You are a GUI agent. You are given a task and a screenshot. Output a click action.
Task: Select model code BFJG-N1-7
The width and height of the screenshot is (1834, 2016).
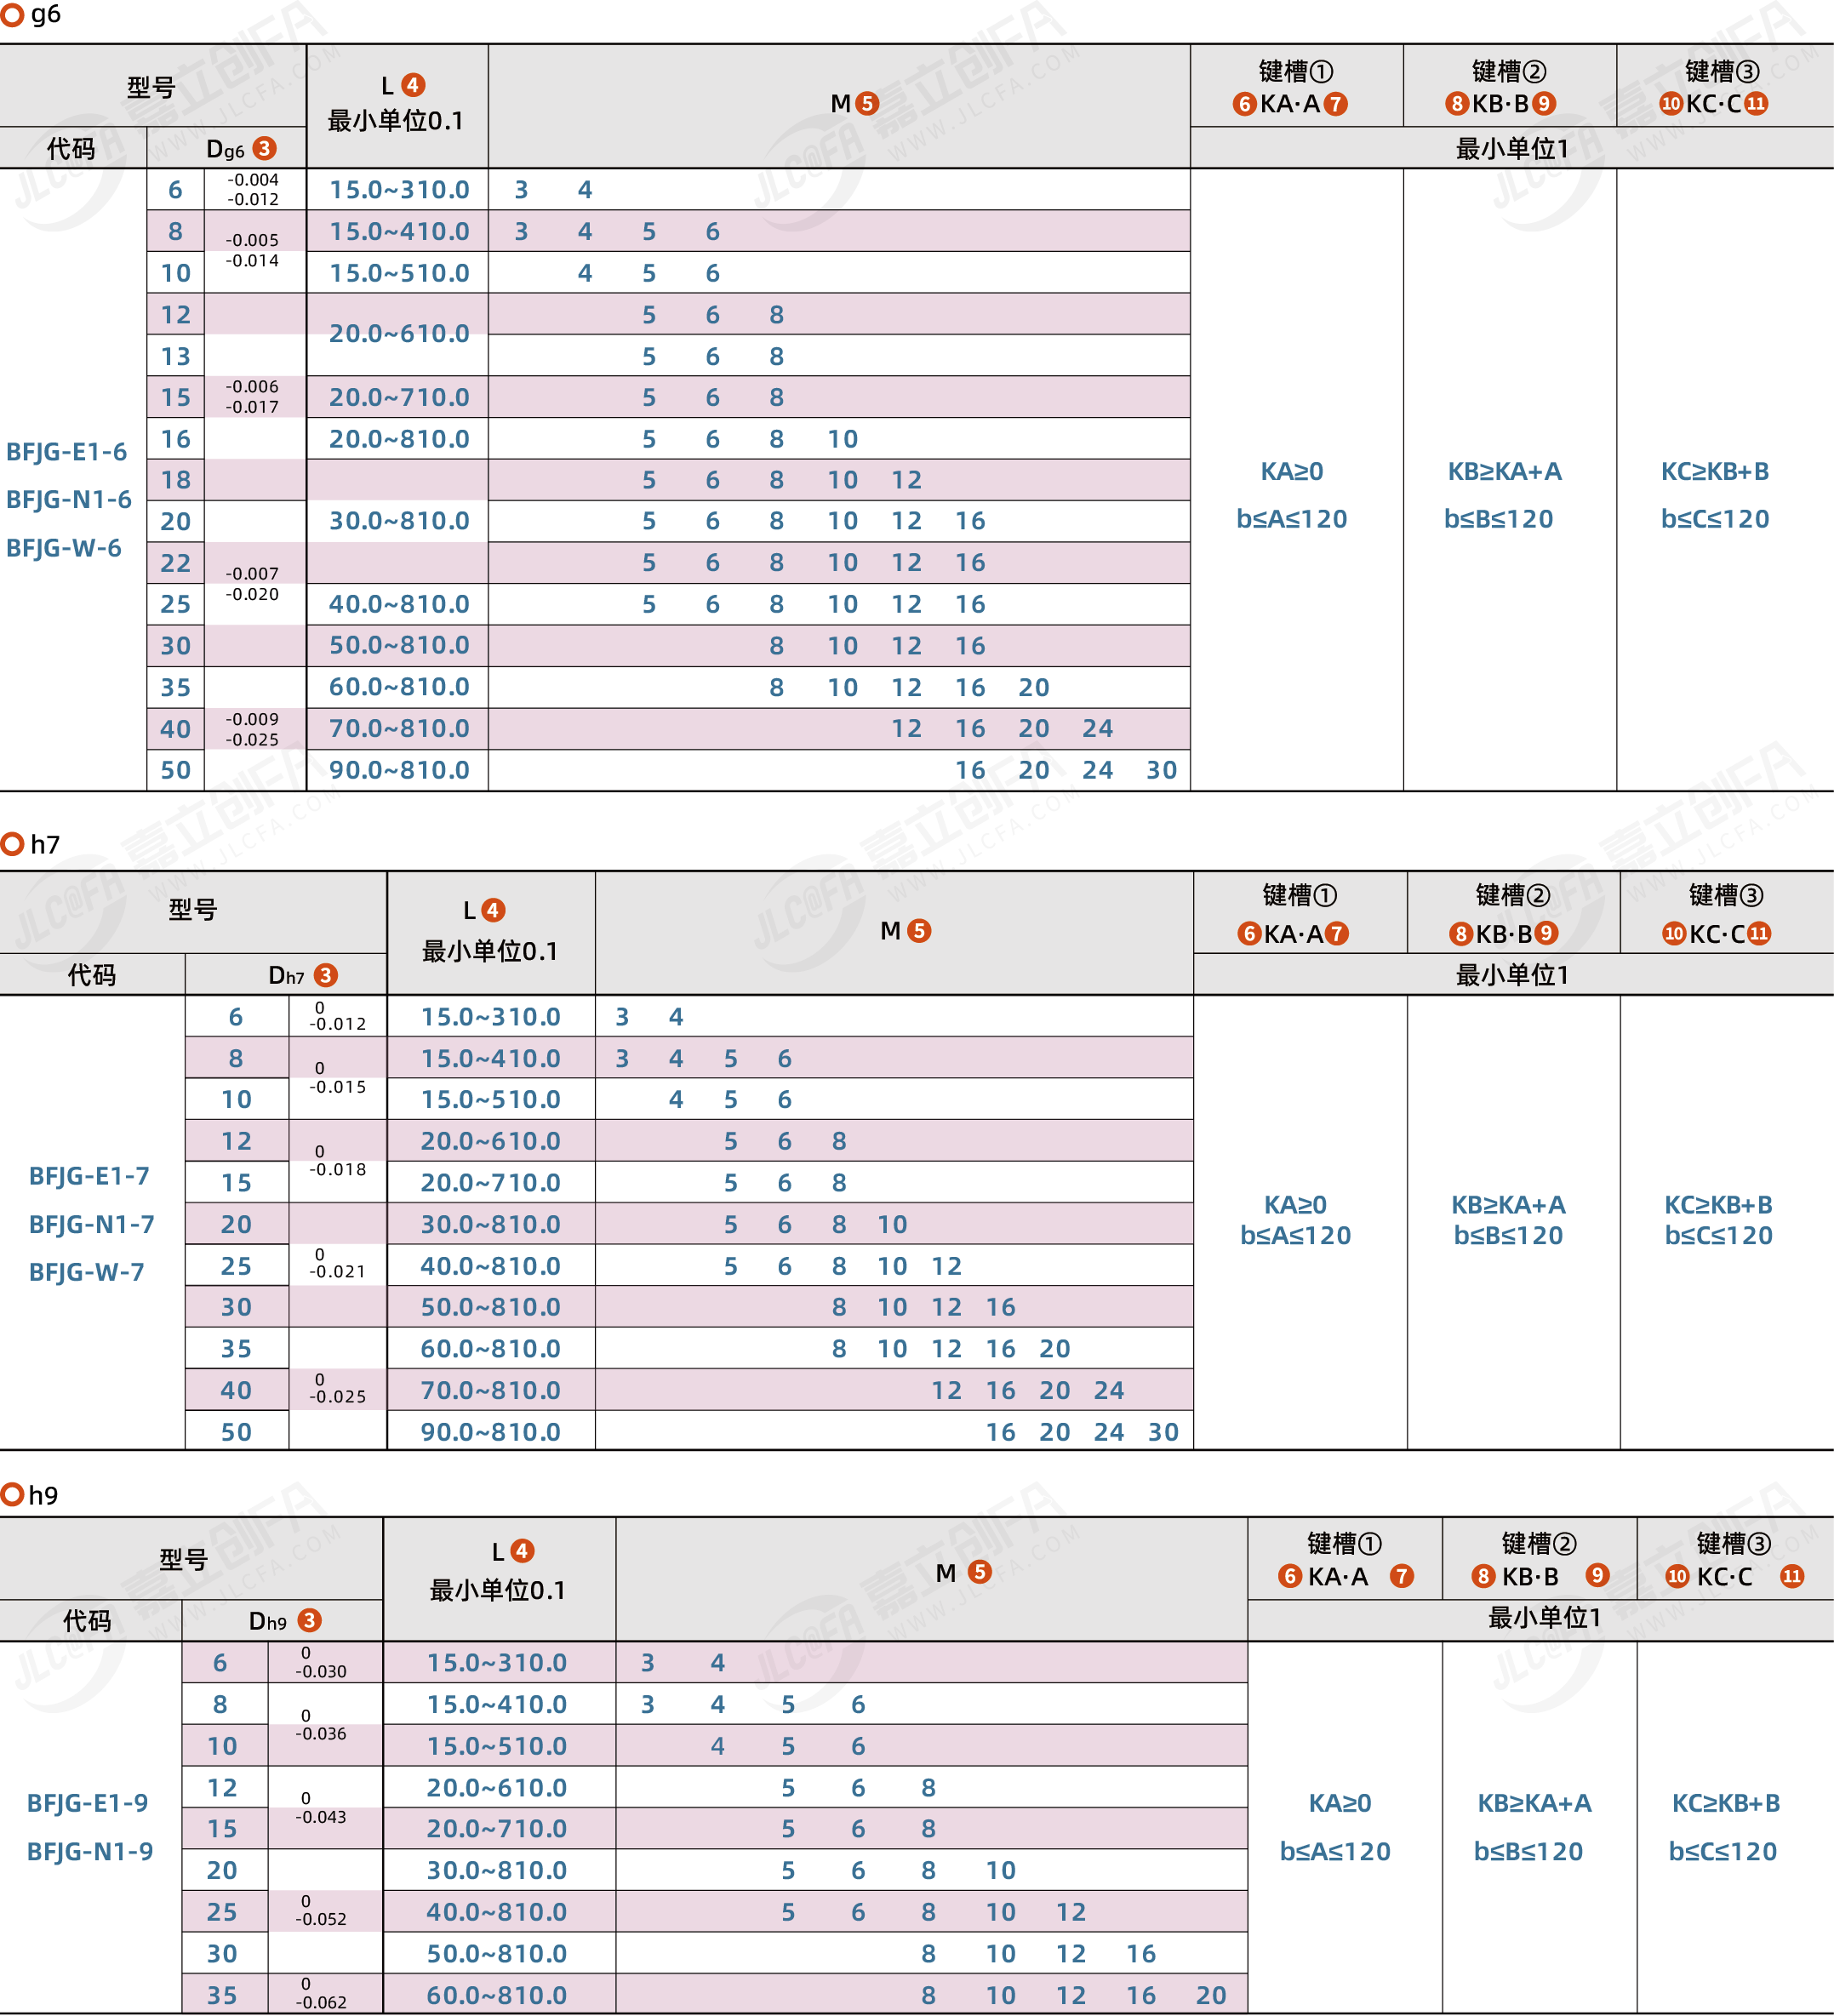pos(91,1224)
